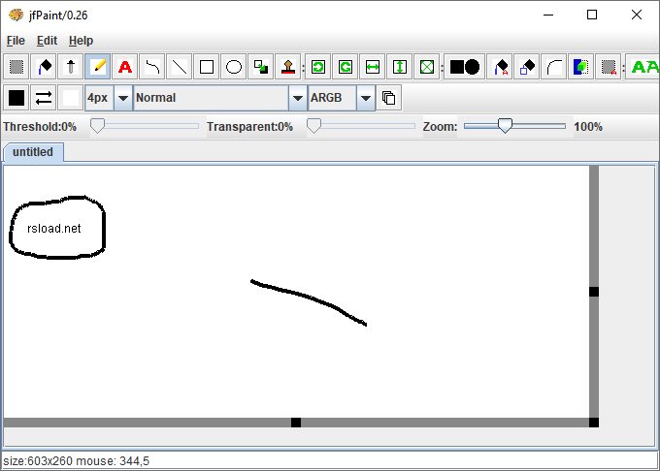This screenshot has width=660, height=471.
Task: Click the size:603x260 status bar text
Action: coord(38,461)
